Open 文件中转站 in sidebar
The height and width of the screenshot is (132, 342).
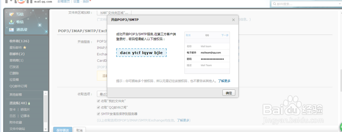click(x=17, y=129)
